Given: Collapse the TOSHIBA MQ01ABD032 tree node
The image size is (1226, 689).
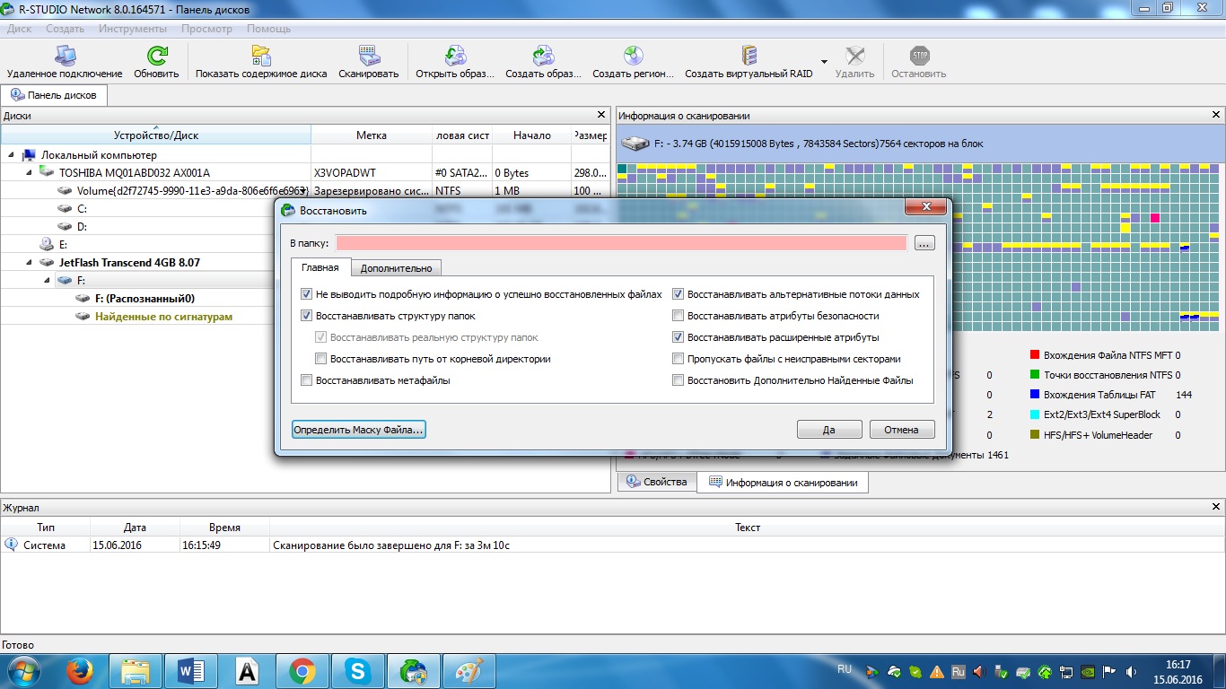Looking at the screenshot, I should 28,172.
